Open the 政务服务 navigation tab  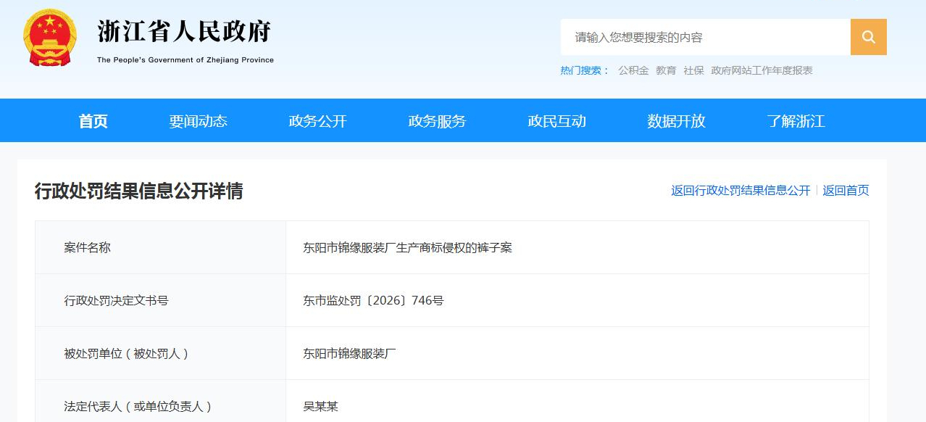point(438,121)
